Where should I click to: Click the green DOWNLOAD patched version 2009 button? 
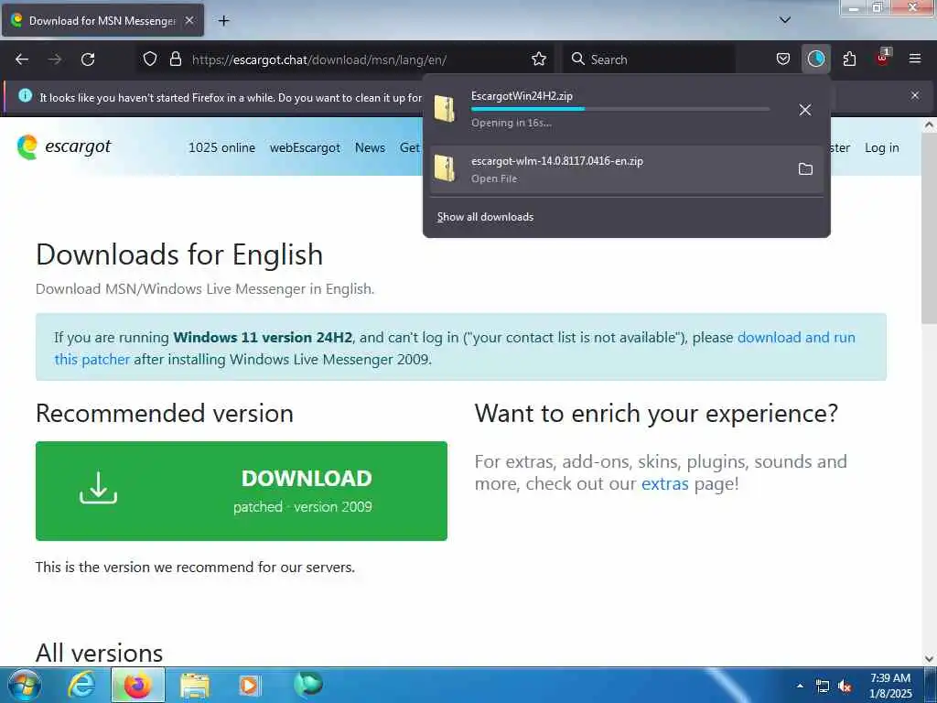point(242,491)
